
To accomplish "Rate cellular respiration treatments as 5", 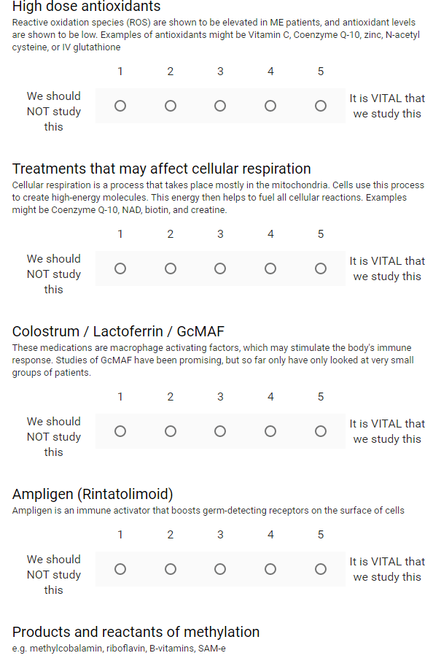I will pos(321,268).
